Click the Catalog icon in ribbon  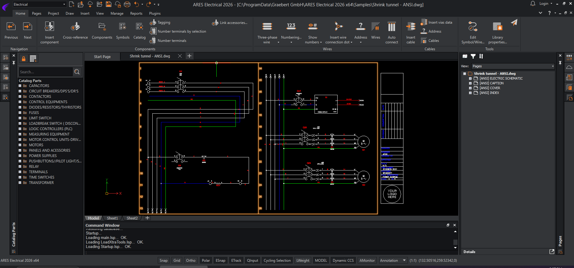(x=139, y=27)
